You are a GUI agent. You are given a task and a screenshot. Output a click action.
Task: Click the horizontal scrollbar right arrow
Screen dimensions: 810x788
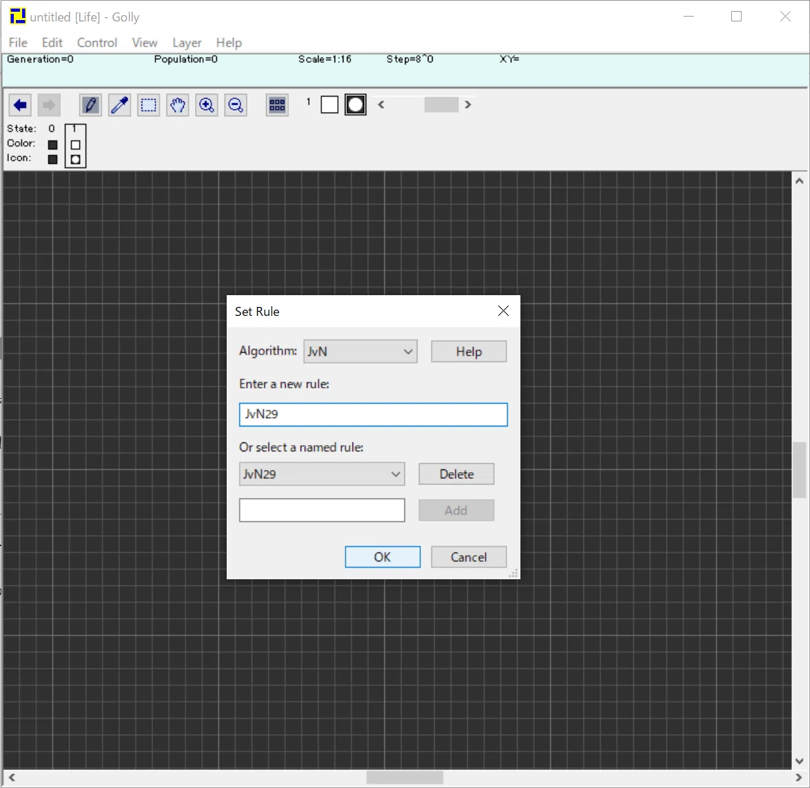tap(799, 777)
